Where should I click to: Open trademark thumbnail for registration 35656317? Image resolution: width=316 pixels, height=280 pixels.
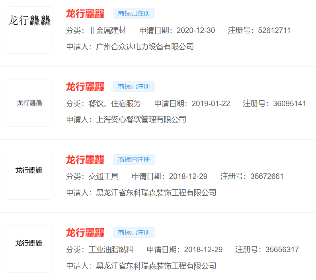coord(29,249)
